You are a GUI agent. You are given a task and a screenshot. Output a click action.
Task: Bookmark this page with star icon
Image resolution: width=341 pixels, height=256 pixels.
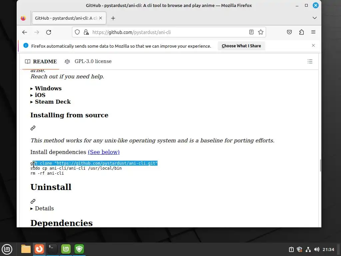tap(260, 32)
